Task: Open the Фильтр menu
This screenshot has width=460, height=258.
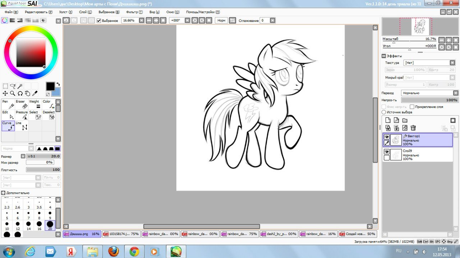Action: tap(134, 12)
